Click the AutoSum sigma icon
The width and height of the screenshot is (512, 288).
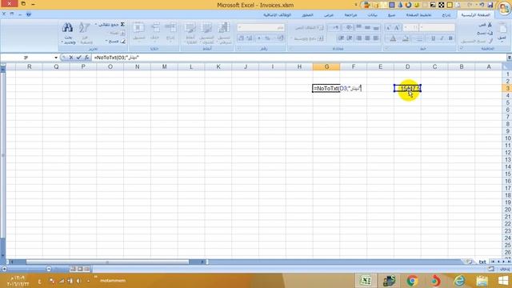click(122, 25)
